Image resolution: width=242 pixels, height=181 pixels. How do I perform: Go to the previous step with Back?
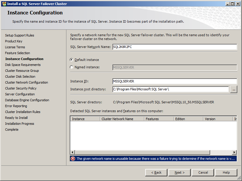tap(156, 172)
